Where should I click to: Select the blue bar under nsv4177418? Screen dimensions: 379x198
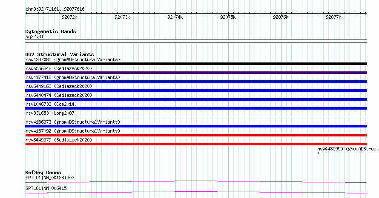point(196,82)
